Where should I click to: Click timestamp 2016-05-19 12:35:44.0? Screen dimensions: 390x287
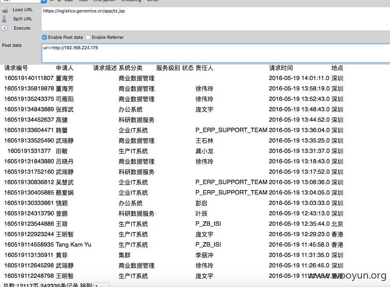coord(299,224)
